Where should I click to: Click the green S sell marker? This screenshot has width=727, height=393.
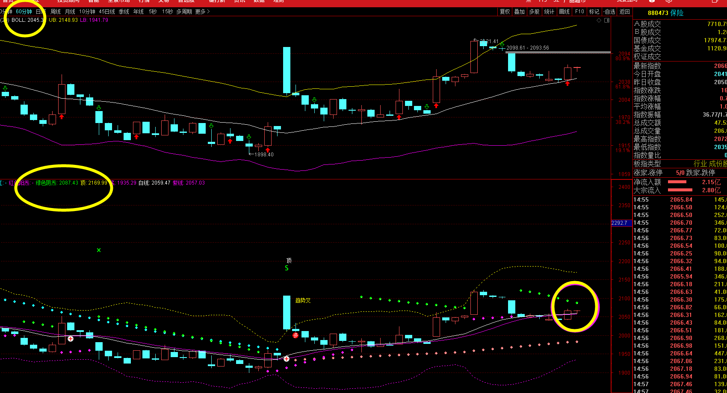[x=287, y=268]
